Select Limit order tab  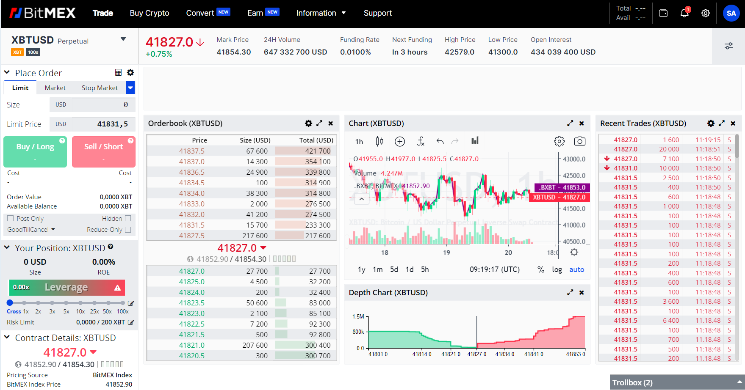20,88
